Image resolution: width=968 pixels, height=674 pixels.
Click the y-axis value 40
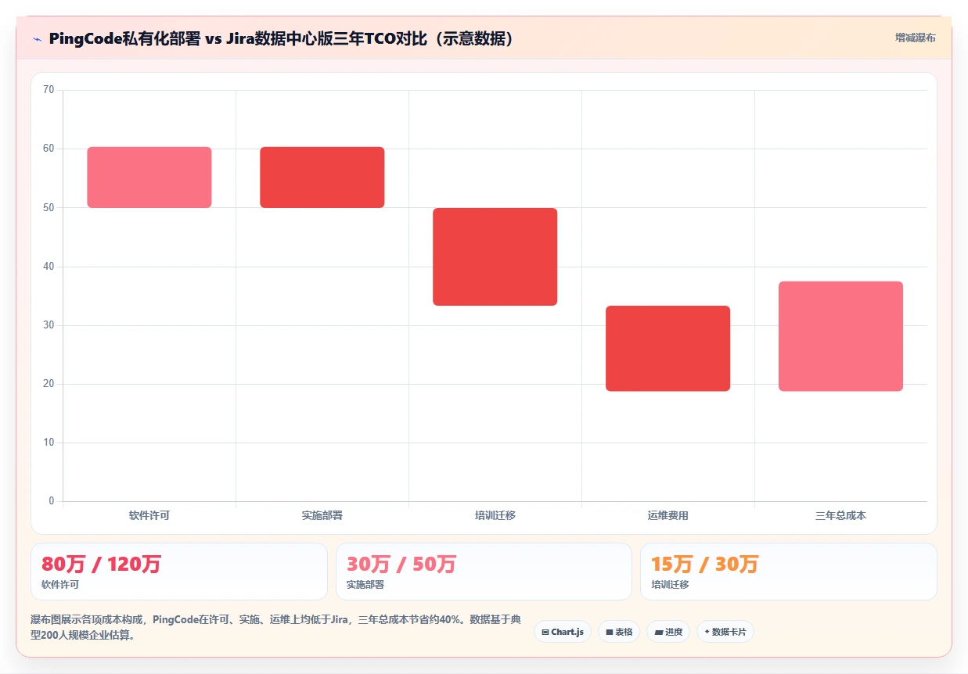(x=49, y=267)
